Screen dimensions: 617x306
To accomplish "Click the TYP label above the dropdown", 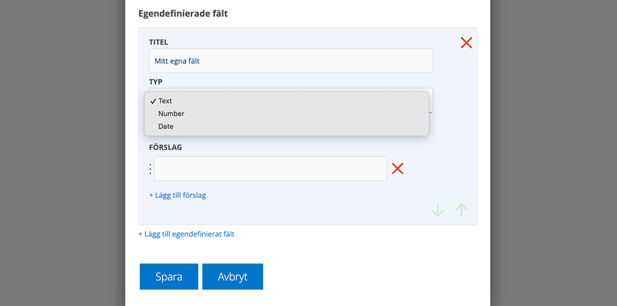I will coord(155,82).
